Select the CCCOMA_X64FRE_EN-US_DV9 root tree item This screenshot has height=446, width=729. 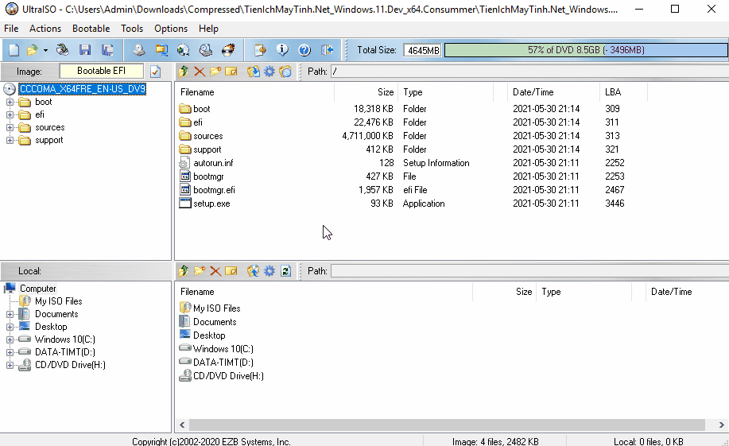click(83, 89)
